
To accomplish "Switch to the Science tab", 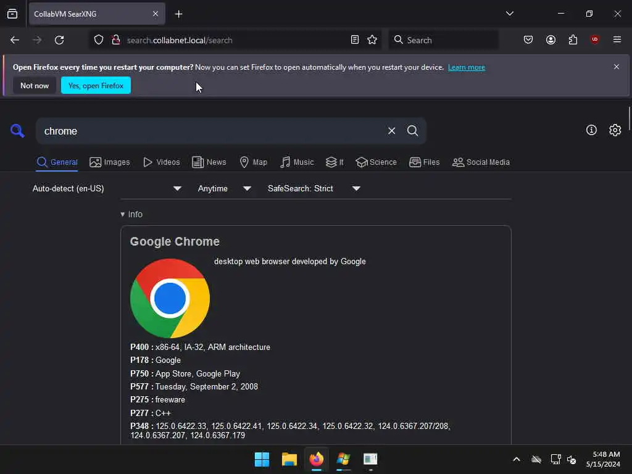I will point(376,162).
